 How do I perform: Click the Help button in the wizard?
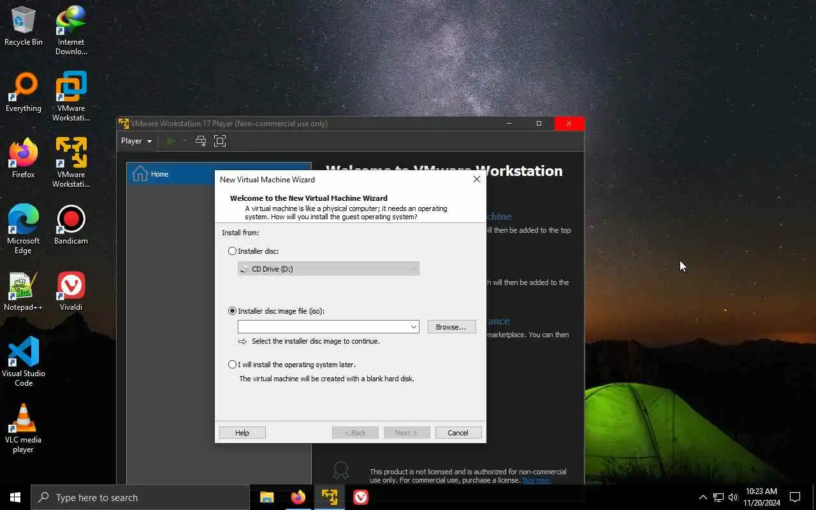point(242,433)
